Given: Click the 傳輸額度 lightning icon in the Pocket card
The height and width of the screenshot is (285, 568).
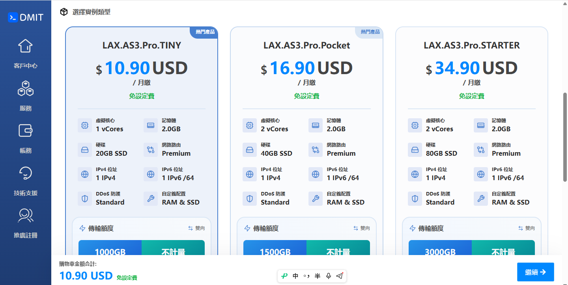Looking at the screenshot, I should coord(247,228).
